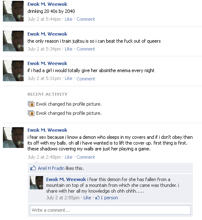Open profile thumbnail on the 5:31pm post
This screenshot has height=220, width=202.
(x=13, y=71)
